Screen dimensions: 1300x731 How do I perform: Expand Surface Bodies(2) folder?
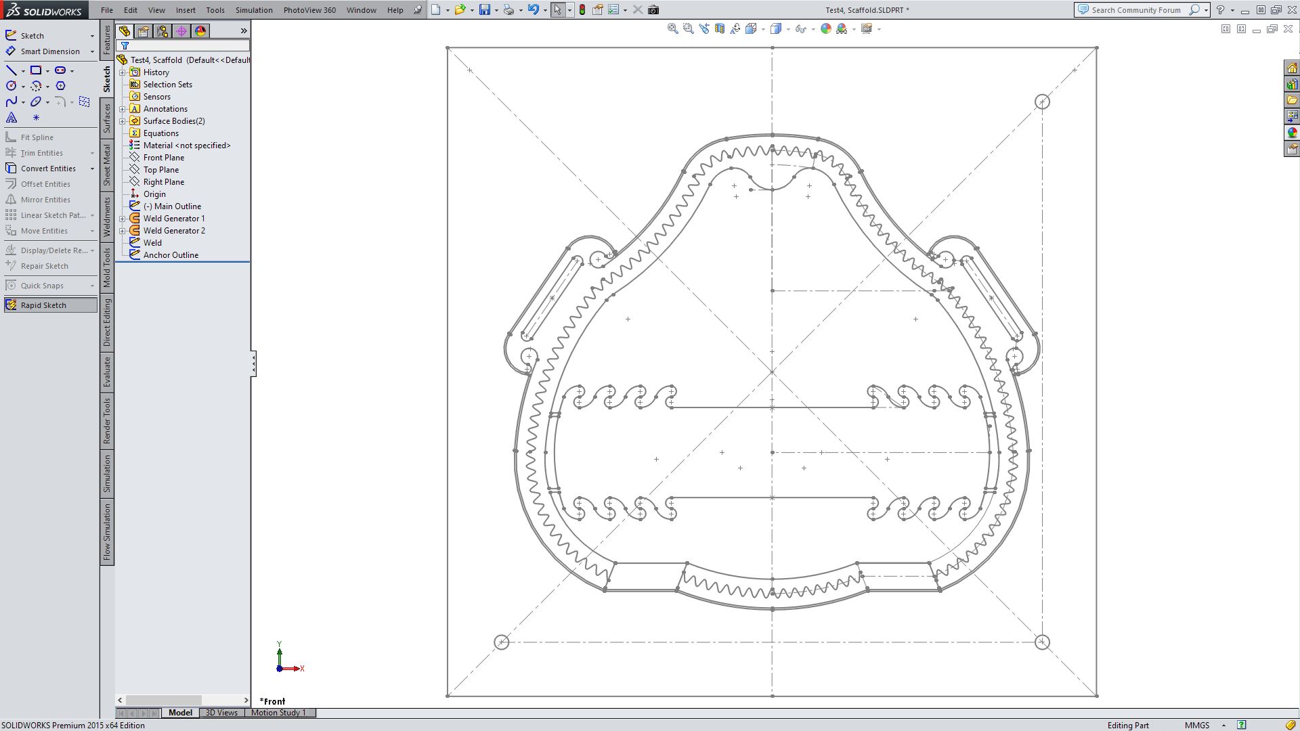coord(123,121)
